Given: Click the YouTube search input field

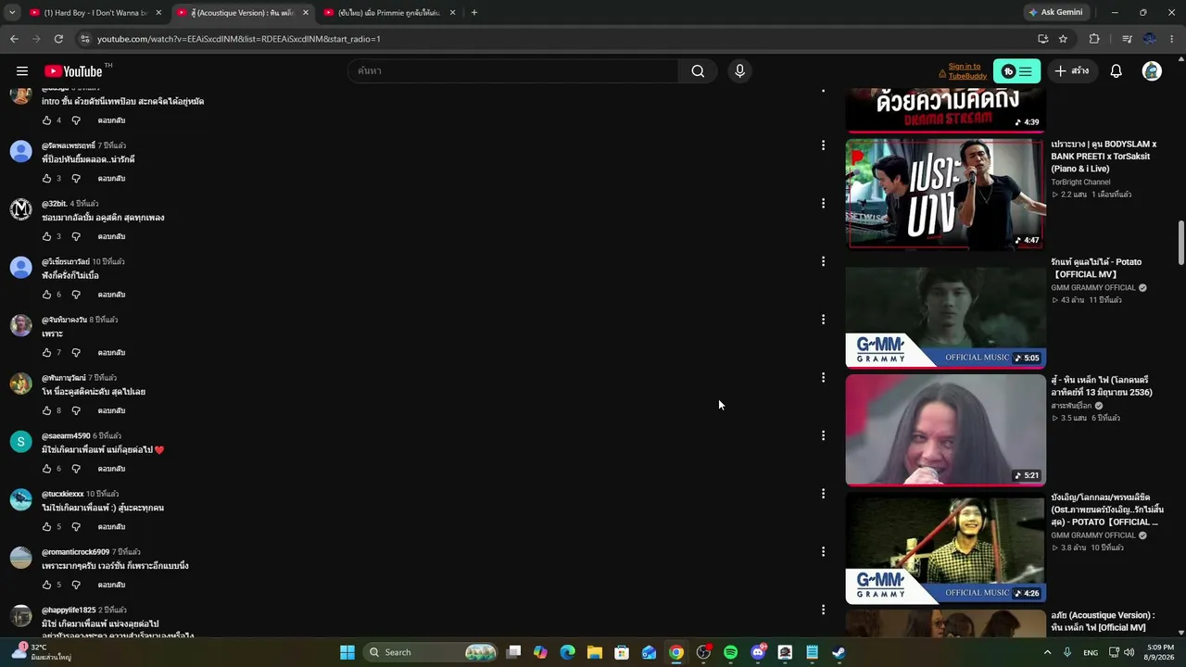Looking at the screenshot, I should [514, 71].
